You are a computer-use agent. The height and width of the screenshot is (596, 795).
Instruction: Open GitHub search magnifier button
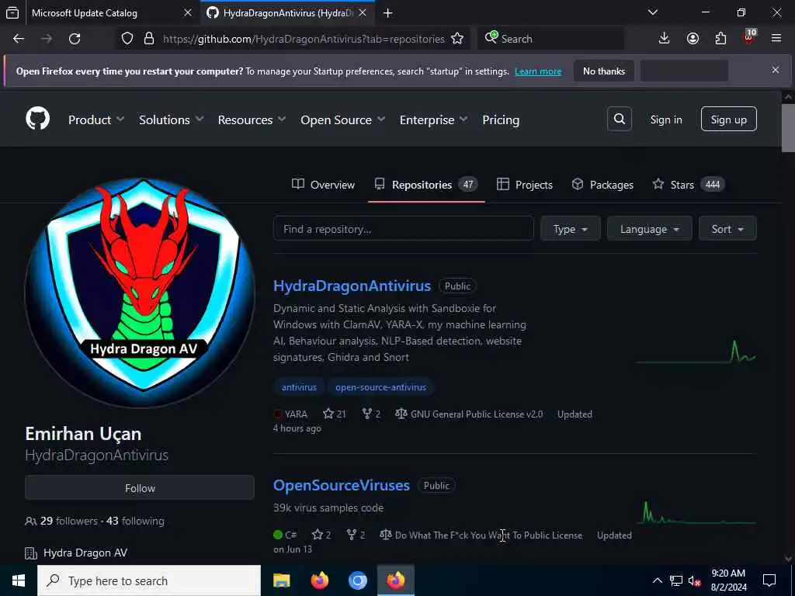coord(619,119)
